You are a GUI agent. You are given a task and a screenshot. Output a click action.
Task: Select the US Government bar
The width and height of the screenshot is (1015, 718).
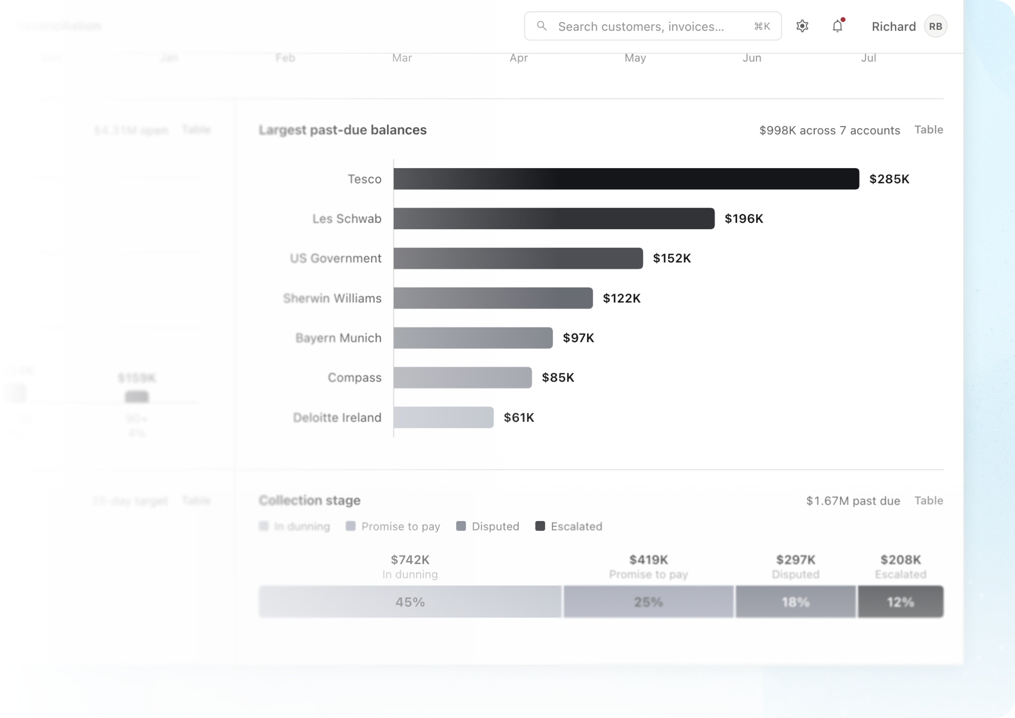[x=518, y=258]
